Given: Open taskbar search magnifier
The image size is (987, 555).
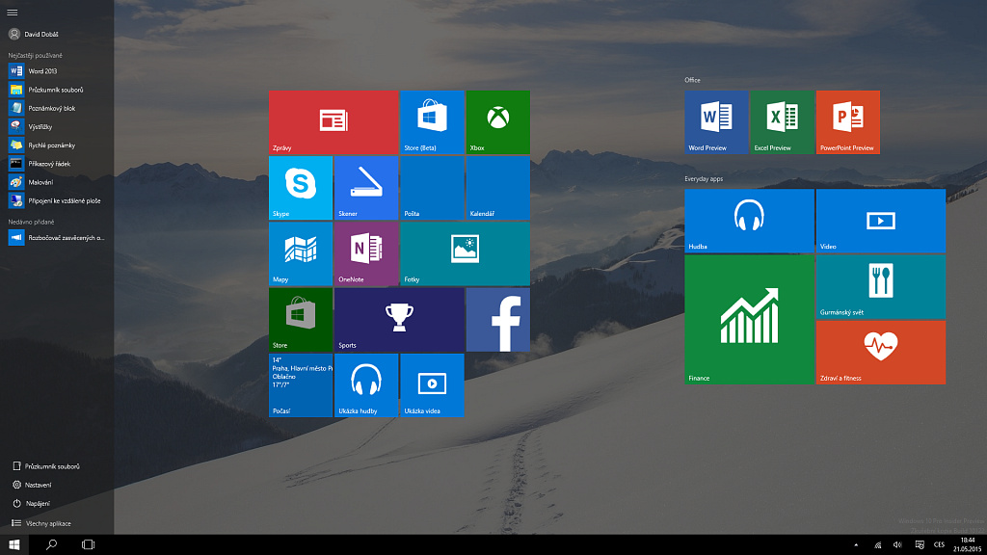Looking at the screenshot, I should coord(52,545).
